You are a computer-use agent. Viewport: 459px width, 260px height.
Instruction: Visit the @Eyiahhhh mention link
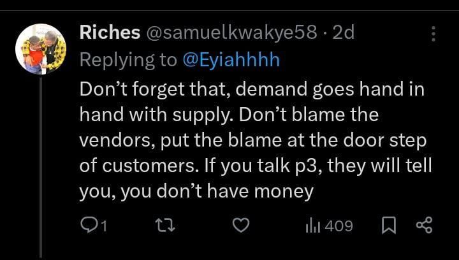tap(231, 60)
